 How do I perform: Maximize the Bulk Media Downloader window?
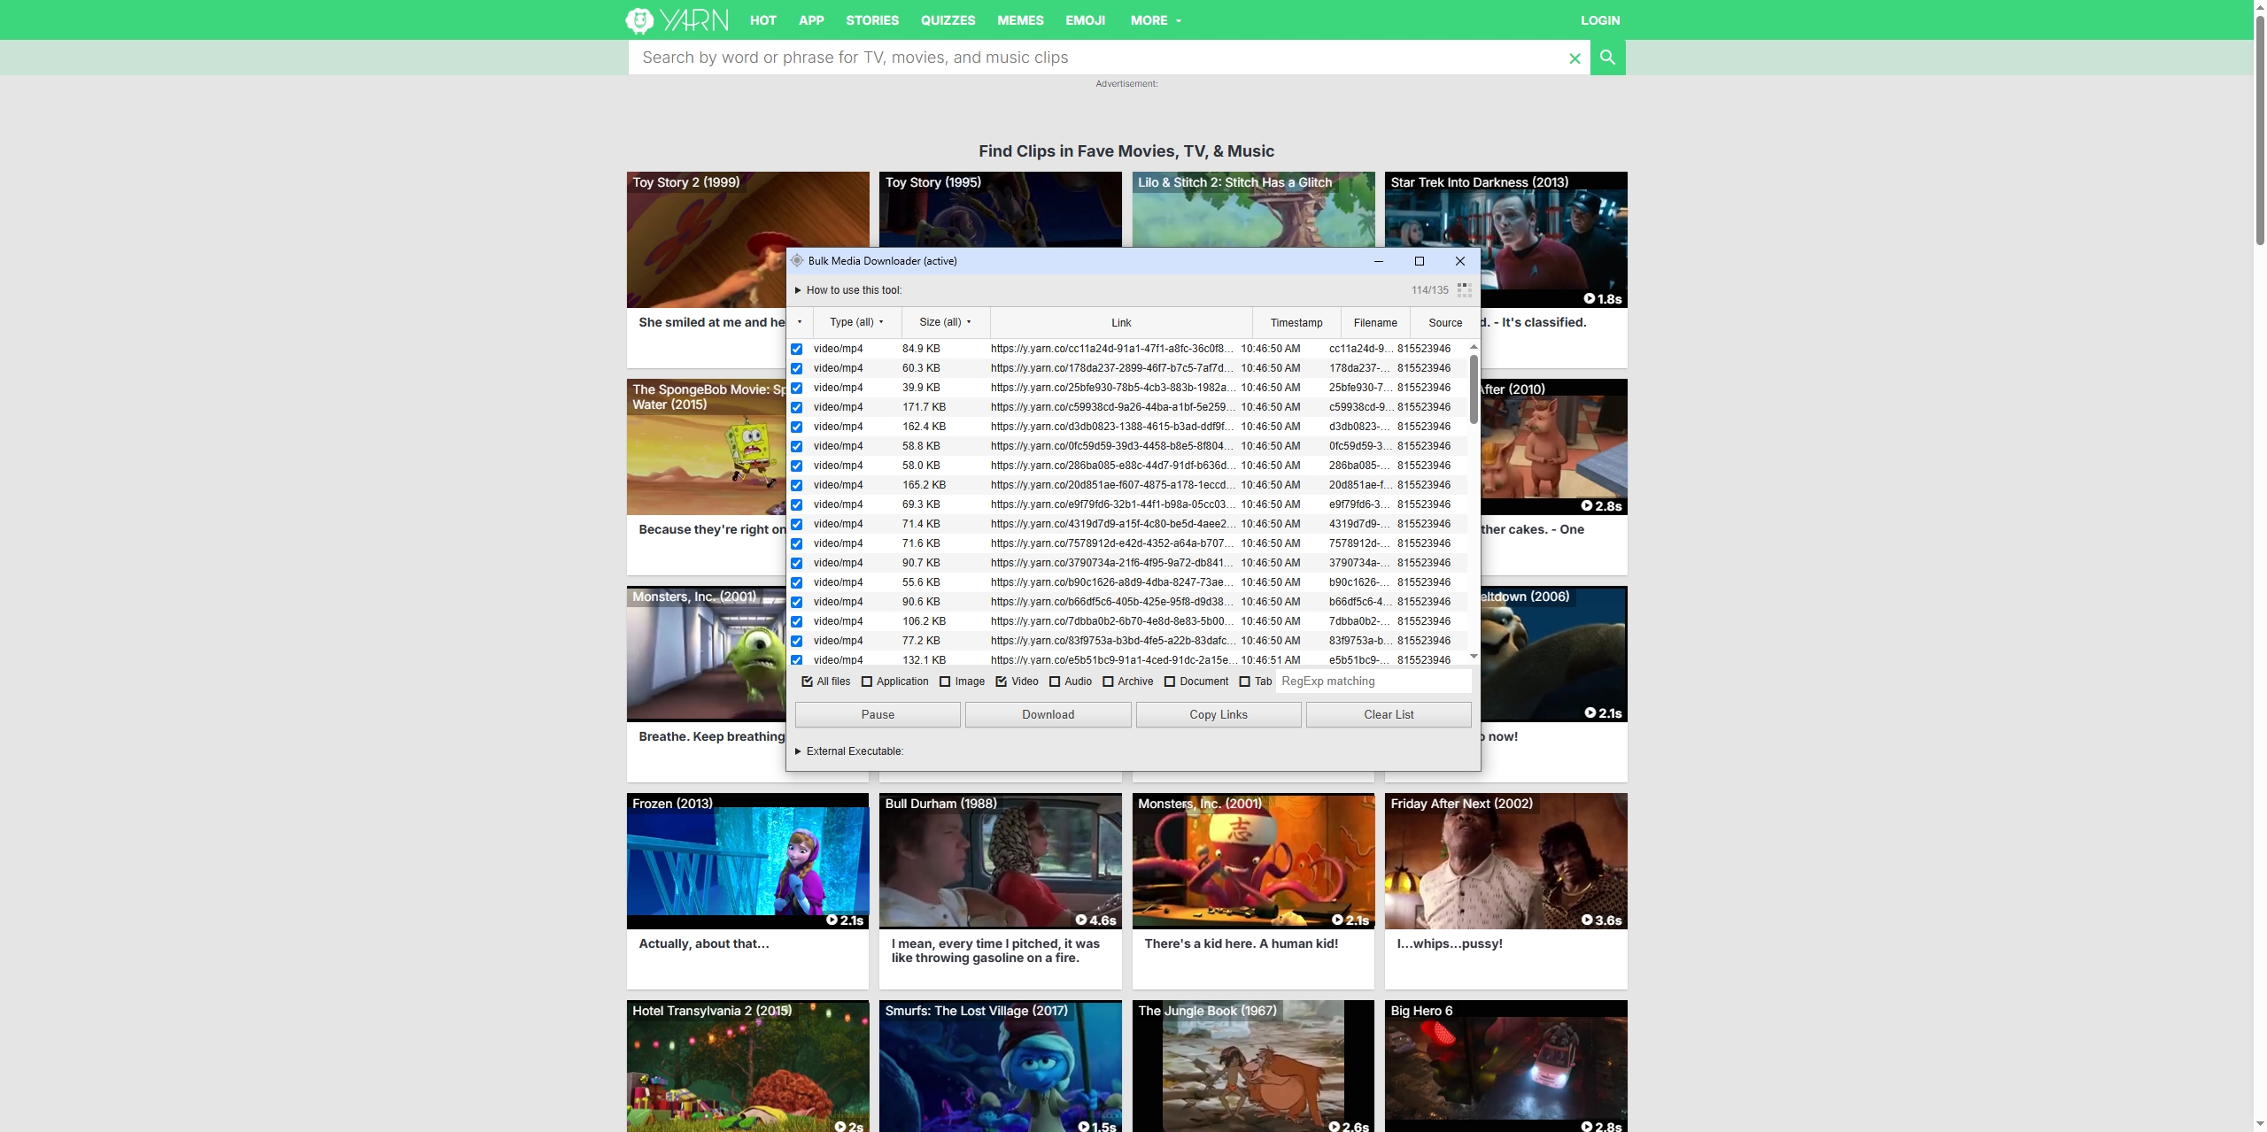[x=1419, y=261]
